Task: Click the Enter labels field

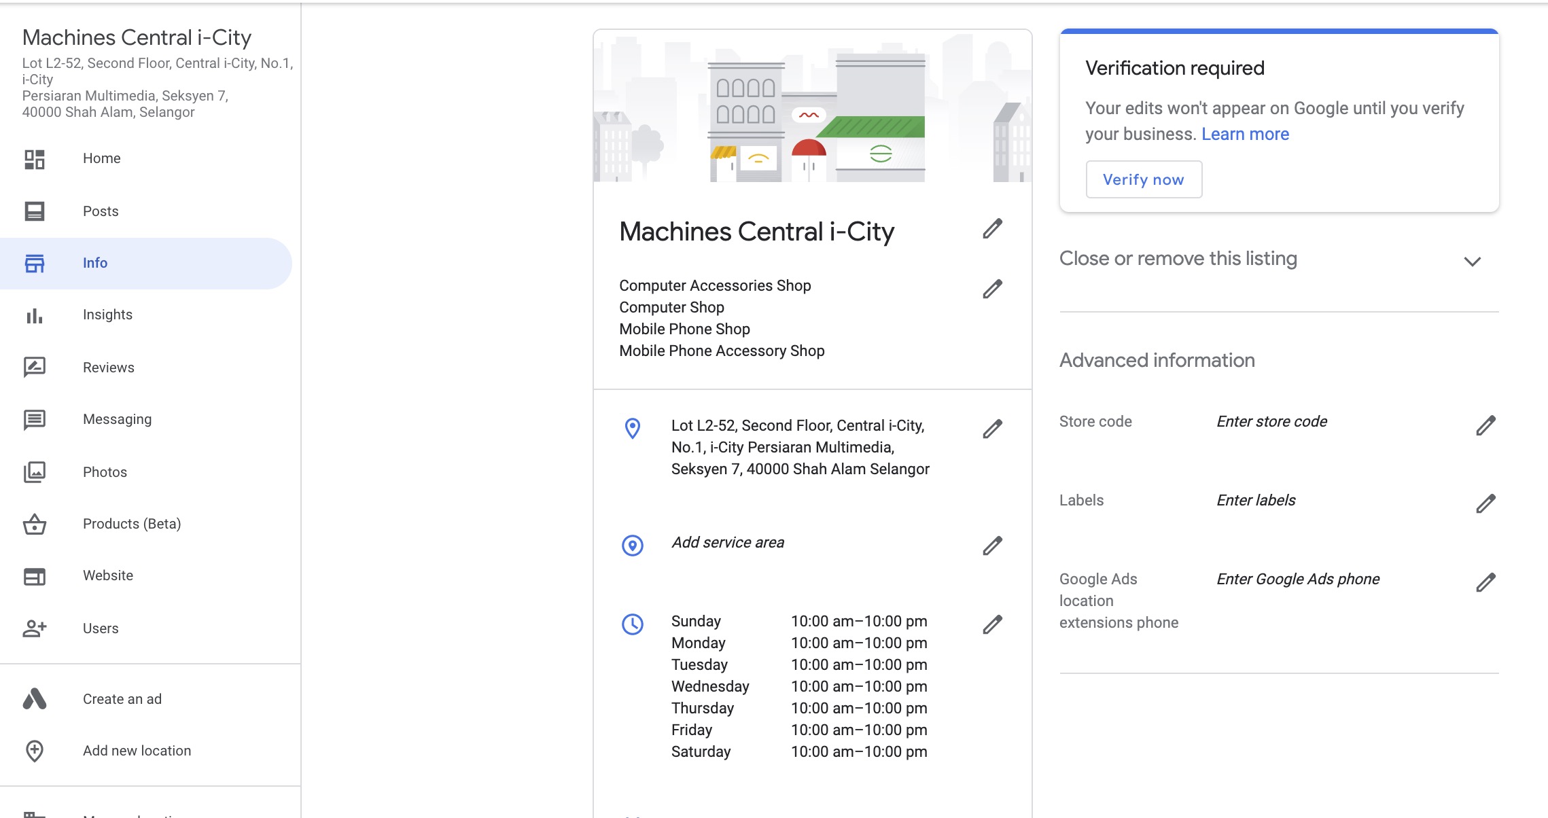Action: [x=1256, y=501]
